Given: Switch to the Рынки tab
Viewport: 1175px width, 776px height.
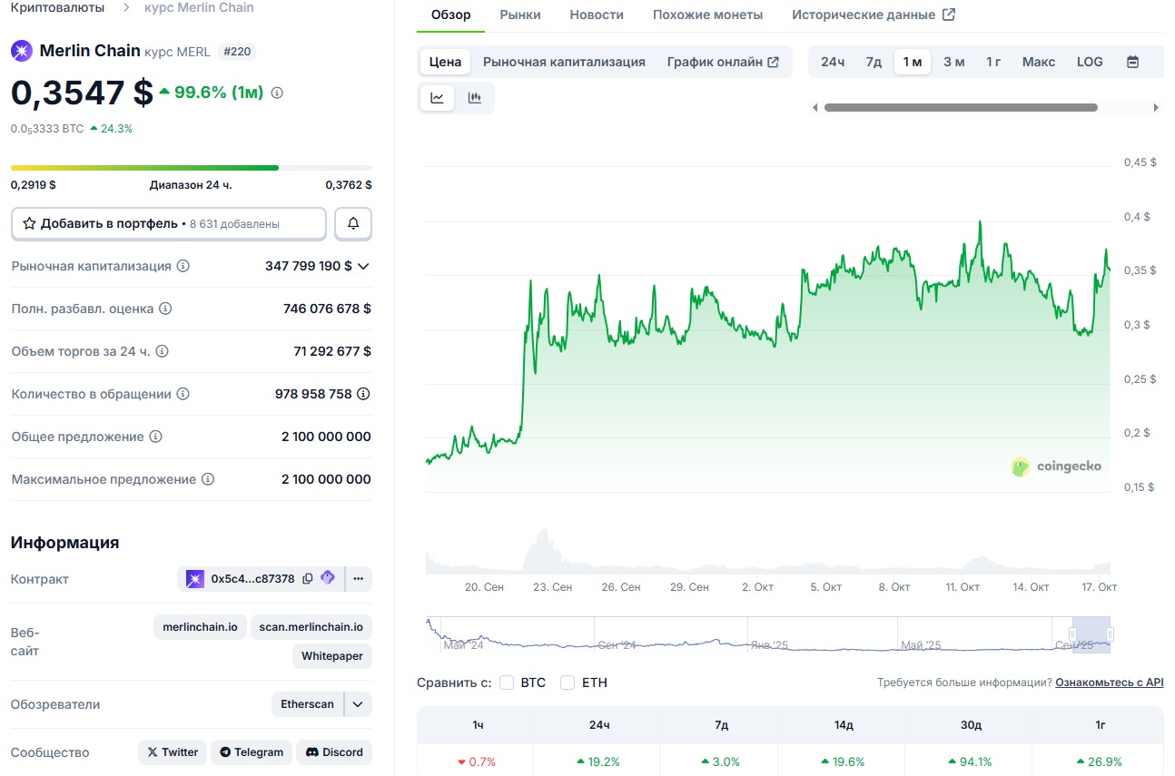Looking at the screenshot, I should [520, 15].
